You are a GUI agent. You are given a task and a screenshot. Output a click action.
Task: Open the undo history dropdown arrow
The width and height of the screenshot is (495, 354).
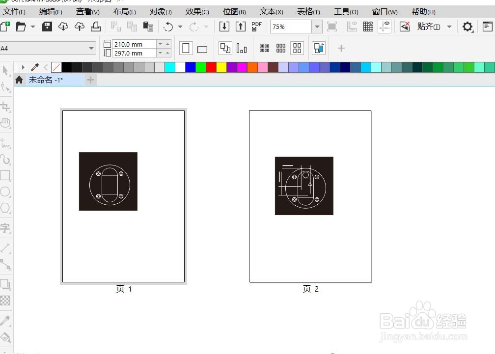pos(180,27)
